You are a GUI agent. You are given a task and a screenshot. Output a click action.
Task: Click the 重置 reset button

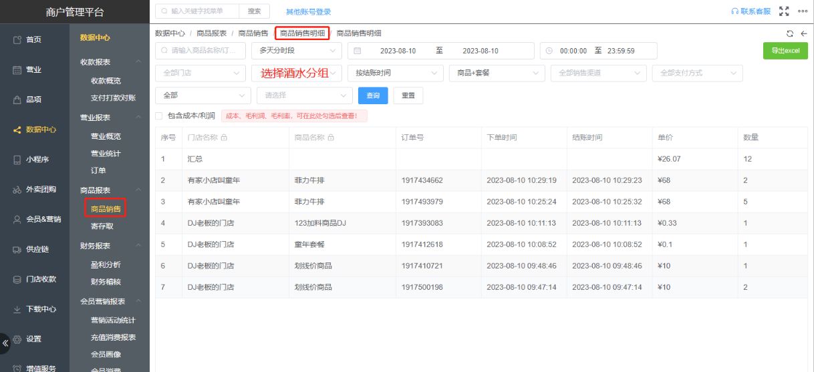tap(408, 96)
